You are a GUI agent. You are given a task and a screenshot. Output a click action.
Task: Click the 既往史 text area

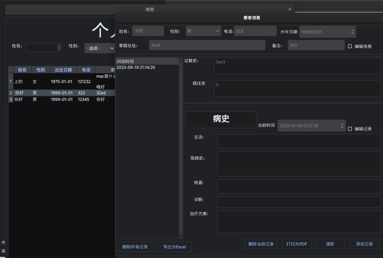pos(297,88)
